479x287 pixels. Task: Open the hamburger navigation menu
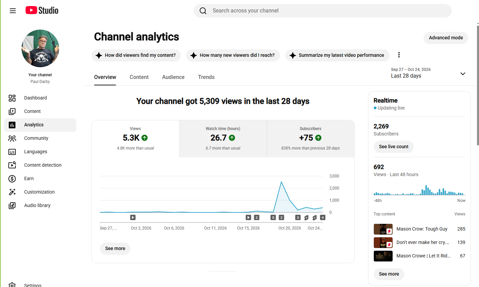pos(13,11)
